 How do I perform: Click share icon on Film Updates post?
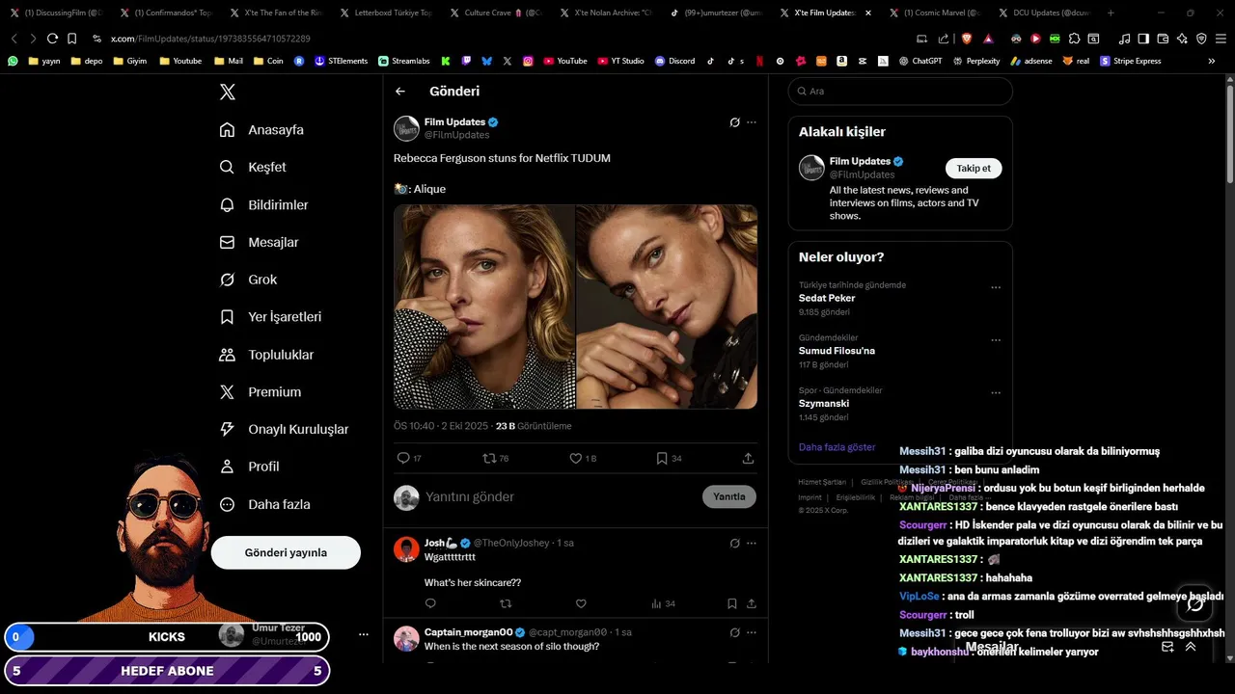tap(748, 459)
